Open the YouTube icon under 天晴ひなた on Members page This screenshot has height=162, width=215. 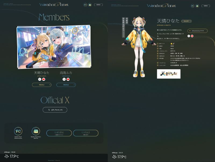point(44,79)
